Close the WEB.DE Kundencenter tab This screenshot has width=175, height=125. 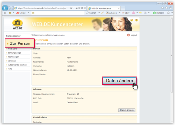click(119, 8)
